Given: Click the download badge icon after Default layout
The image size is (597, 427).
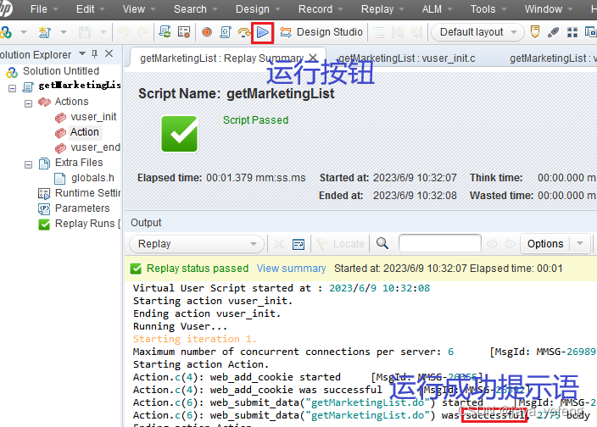Looking at the screenshot, I should (x=535, y=32).
